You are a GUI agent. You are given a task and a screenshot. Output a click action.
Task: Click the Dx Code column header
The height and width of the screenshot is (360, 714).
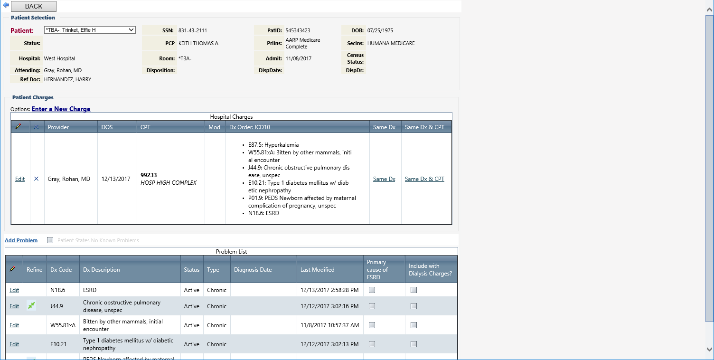click(x=61, y=270)
